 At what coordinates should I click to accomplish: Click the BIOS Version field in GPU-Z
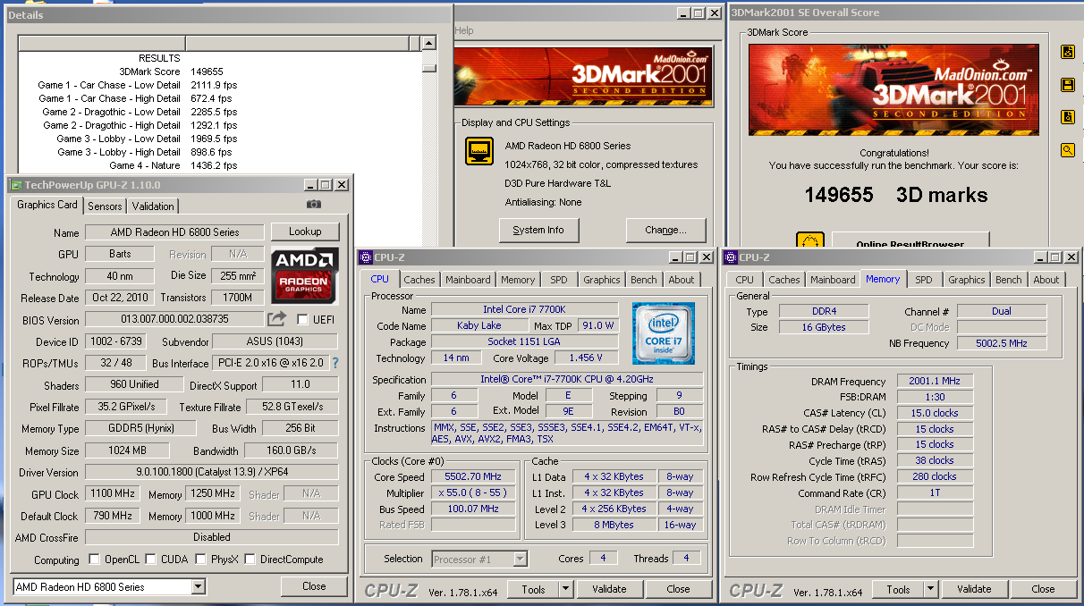tap(174, 319)
